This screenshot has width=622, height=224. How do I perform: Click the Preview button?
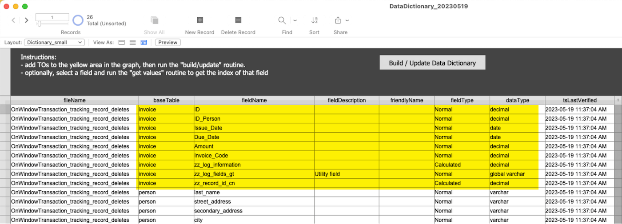(x=168, y=43)
